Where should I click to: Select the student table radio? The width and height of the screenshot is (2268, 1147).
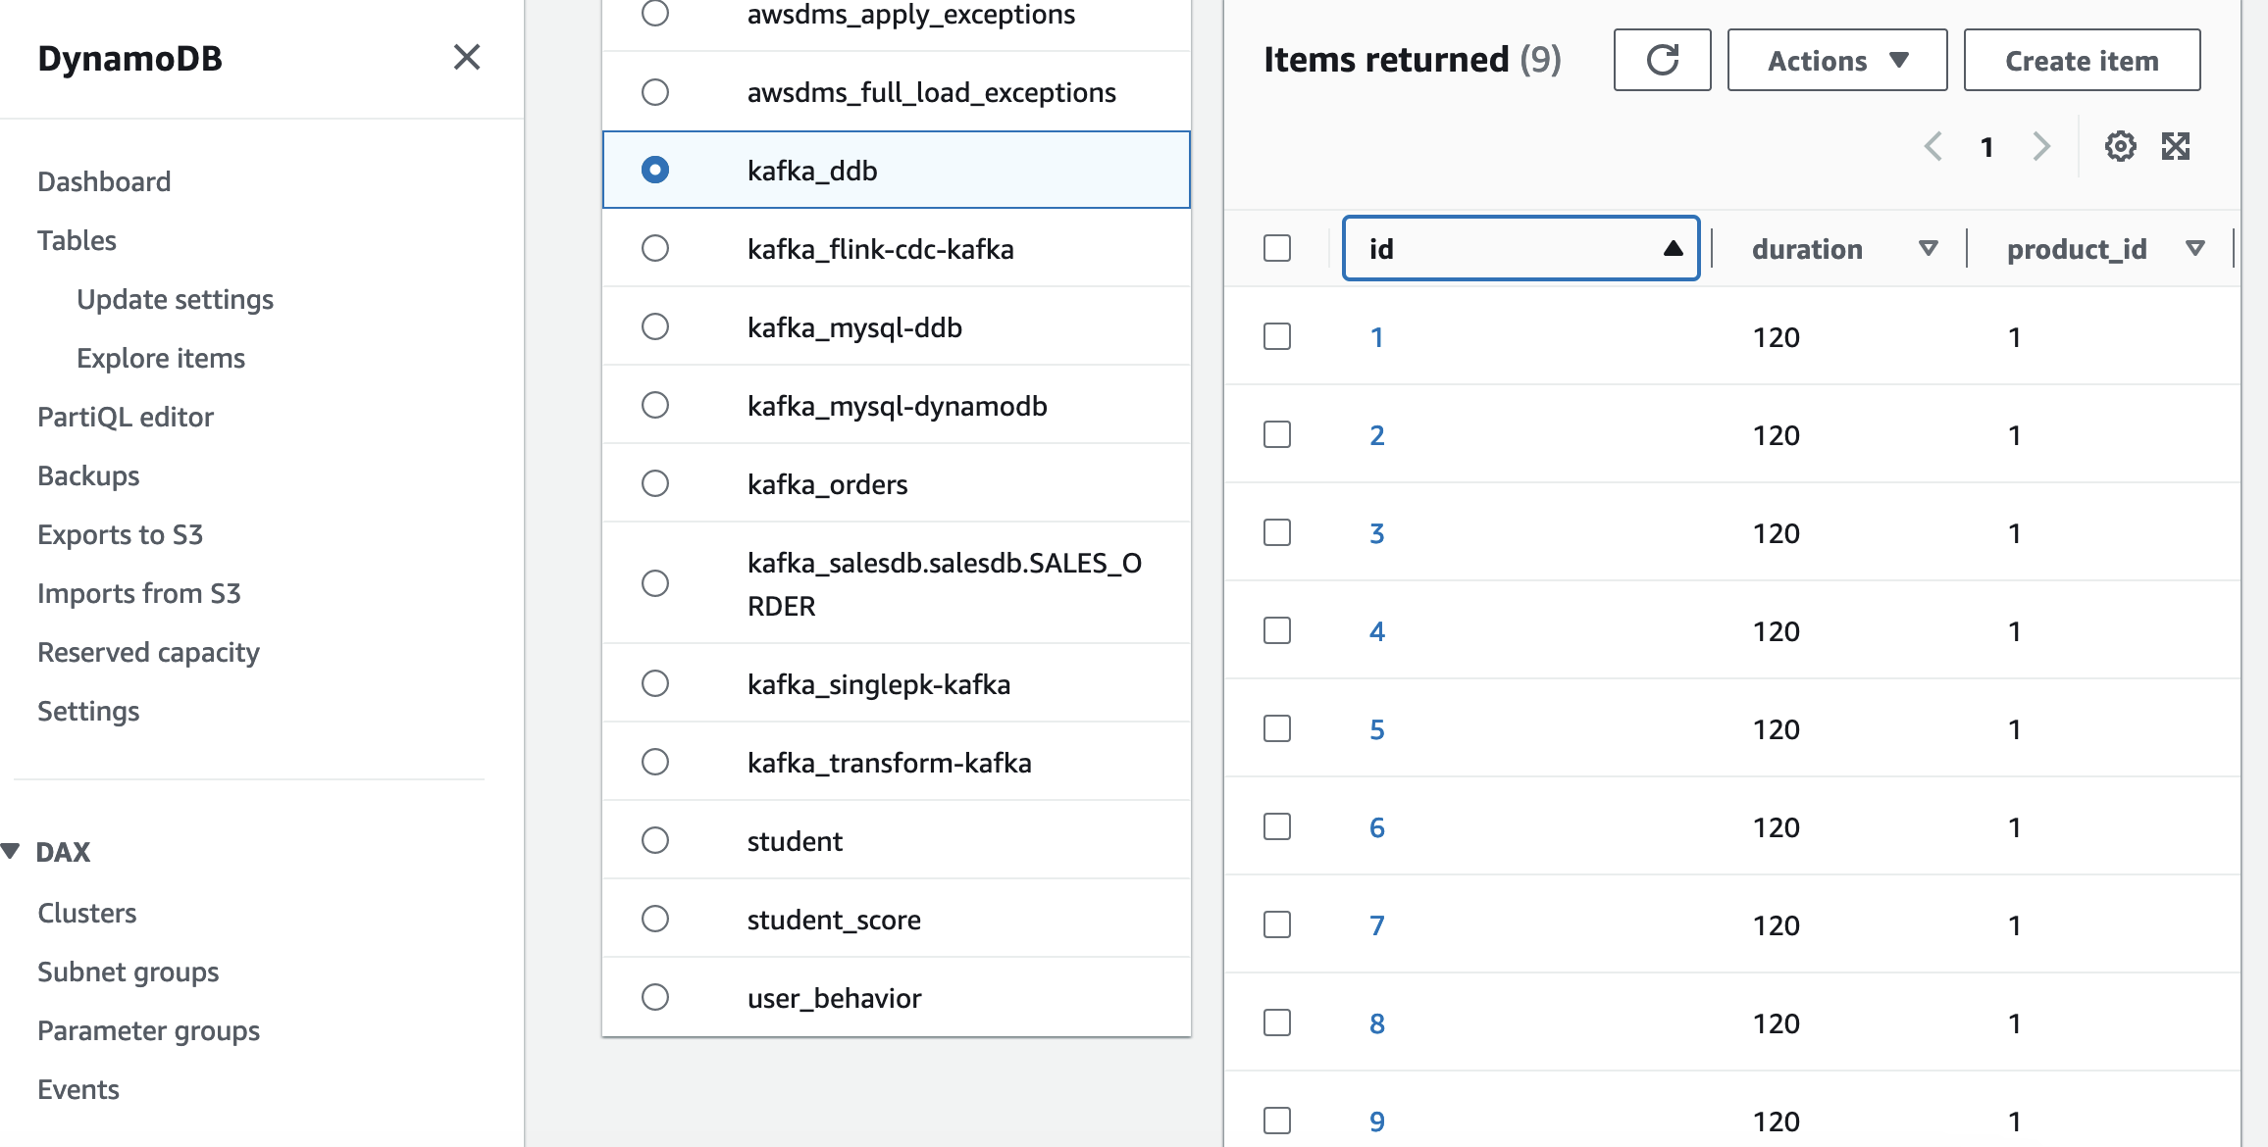click(x=655, y=840)
